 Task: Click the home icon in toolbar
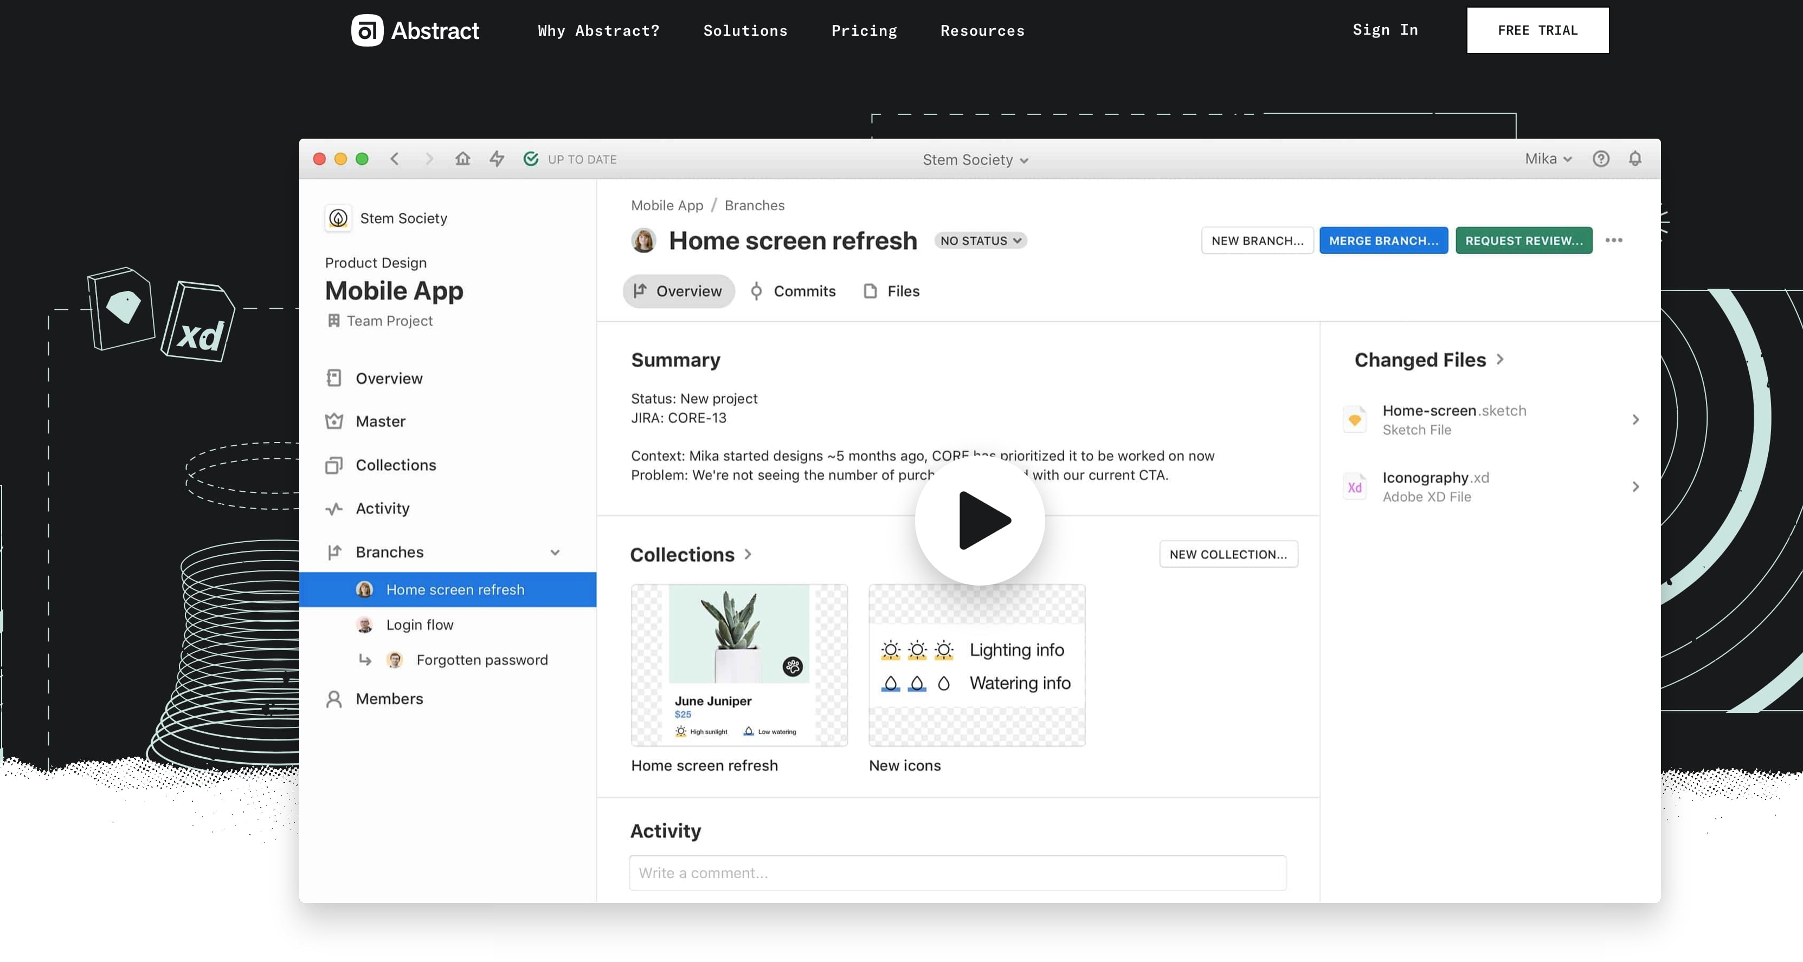[462, 159]
